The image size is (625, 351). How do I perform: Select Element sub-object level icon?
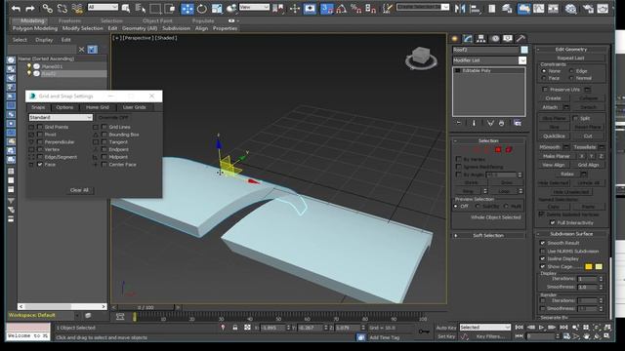(x=509, y=149)
